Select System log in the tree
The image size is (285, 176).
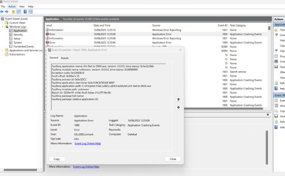pos(18,42)
